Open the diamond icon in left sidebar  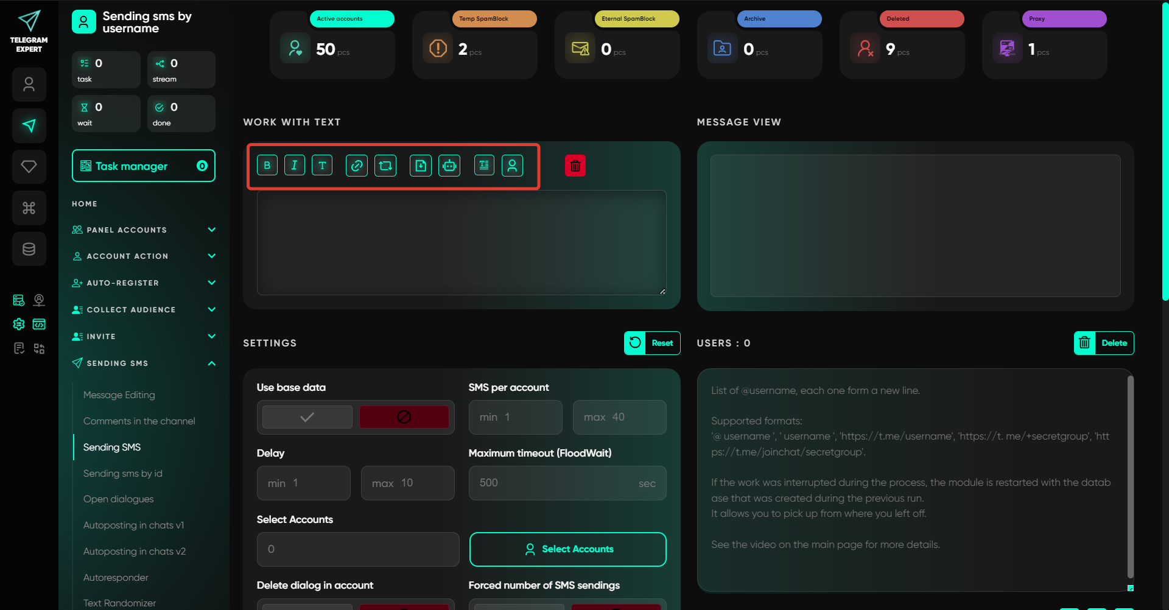click(x=29, y=166)
